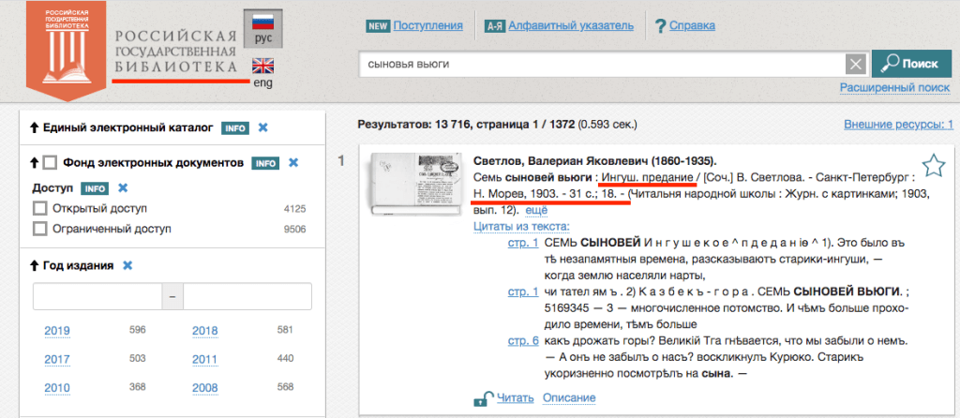Image resolution: width=960 pixels, height=418 pixels.
Task: Remove the Фонд электронных документов filter X
Action: (x=293, y=162)
